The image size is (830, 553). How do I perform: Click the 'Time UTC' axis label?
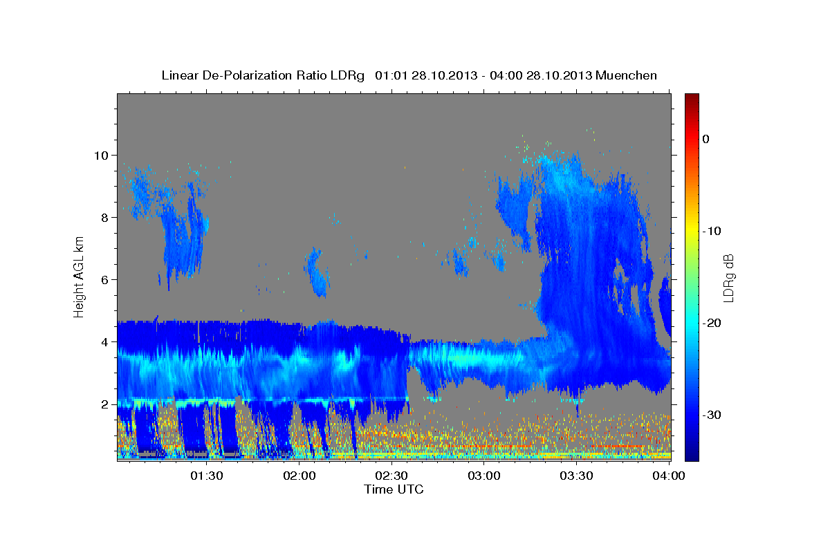(394, 489)
